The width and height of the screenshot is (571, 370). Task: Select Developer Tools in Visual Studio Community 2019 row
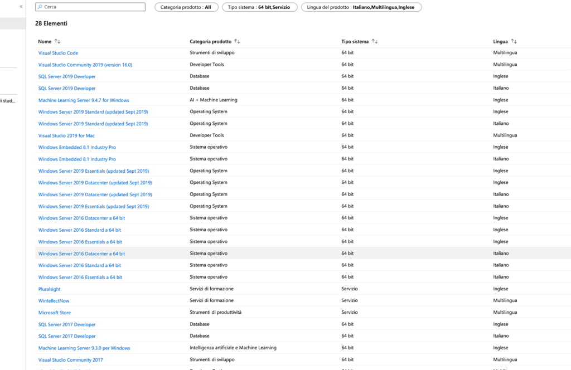[207, 65]
